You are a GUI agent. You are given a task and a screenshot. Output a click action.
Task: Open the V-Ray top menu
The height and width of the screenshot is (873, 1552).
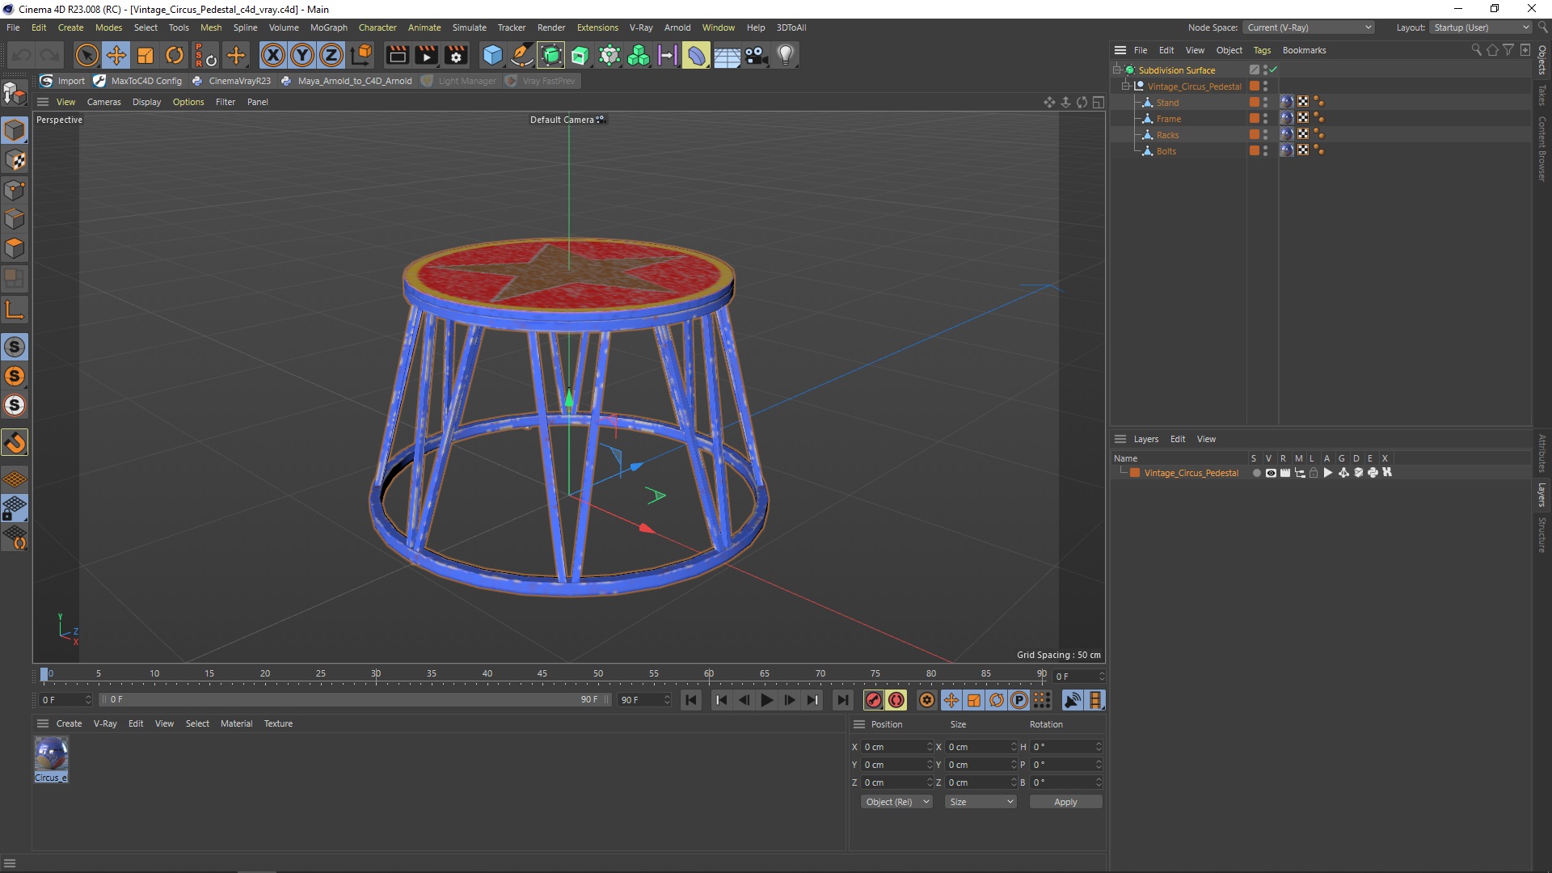pos(641,27)
